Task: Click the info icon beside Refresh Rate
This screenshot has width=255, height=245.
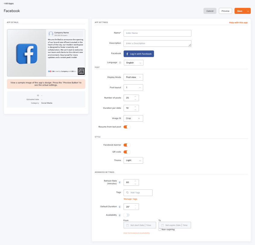Action: pos(120,182)
